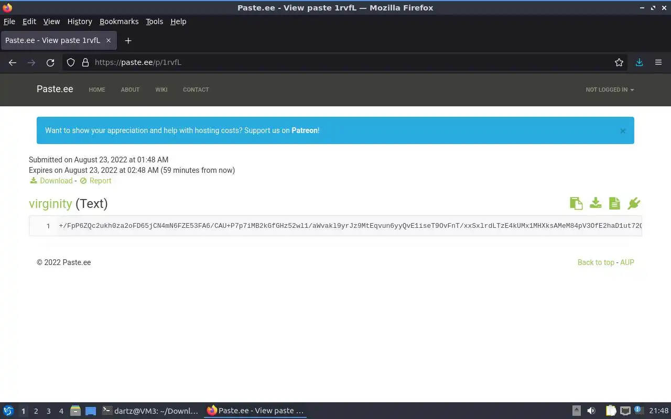Open the History menu
This screenshot has height=419, width=671.
click(80, 21)
